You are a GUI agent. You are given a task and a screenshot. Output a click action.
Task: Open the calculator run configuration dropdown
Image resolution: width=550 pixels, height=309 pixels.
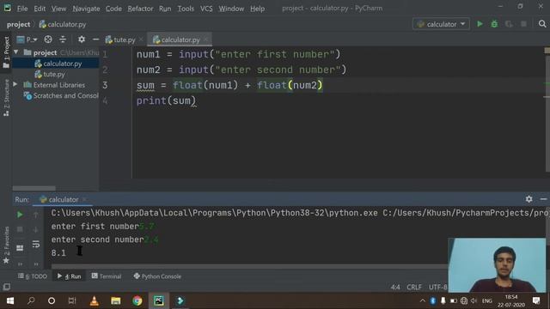pos(441,24)
